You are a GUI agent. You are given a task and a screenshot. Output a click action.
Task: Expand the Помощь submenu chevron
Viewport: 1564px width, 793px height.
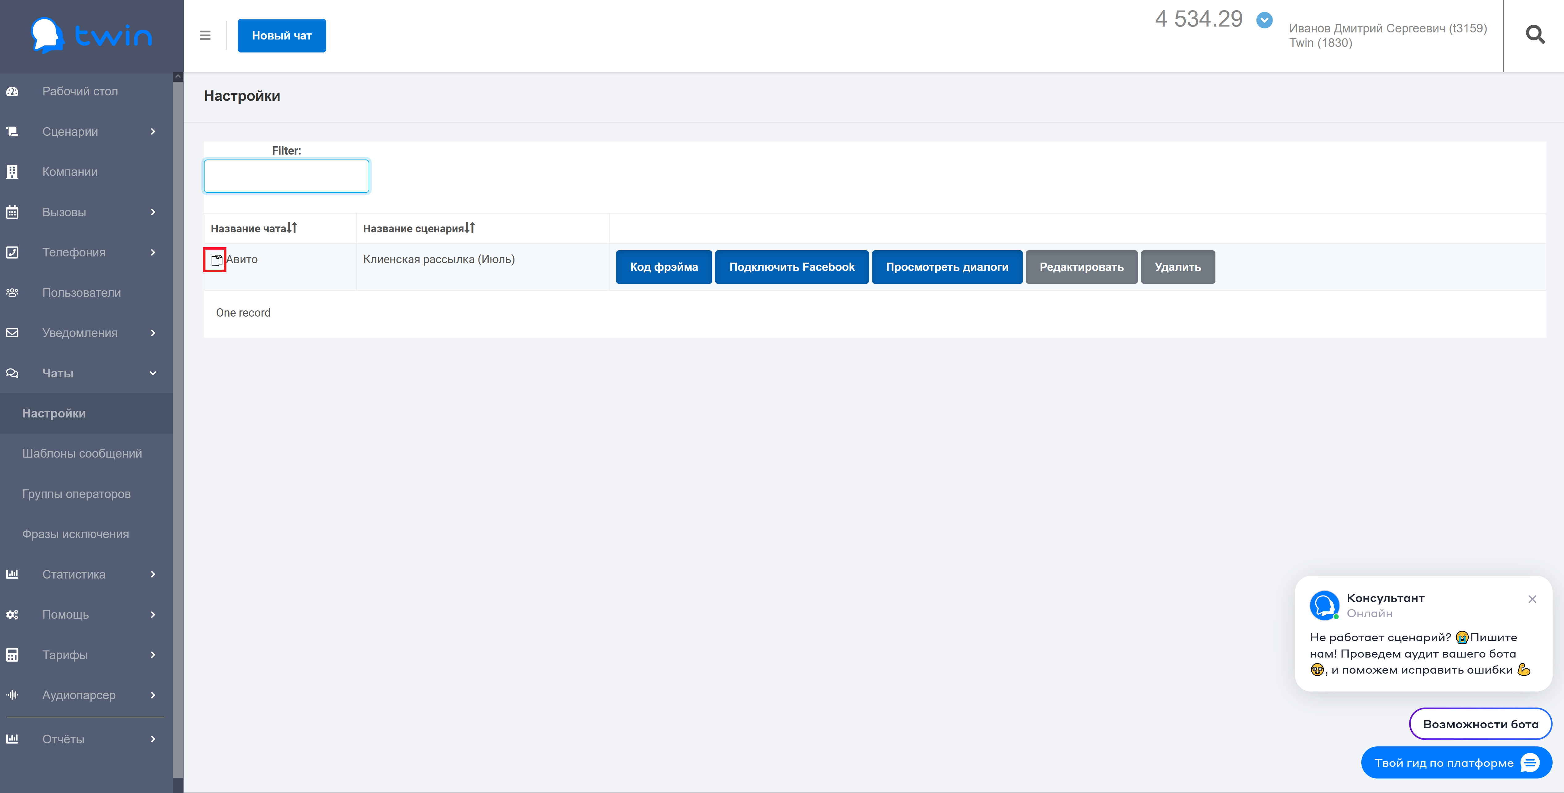[153, 614]
